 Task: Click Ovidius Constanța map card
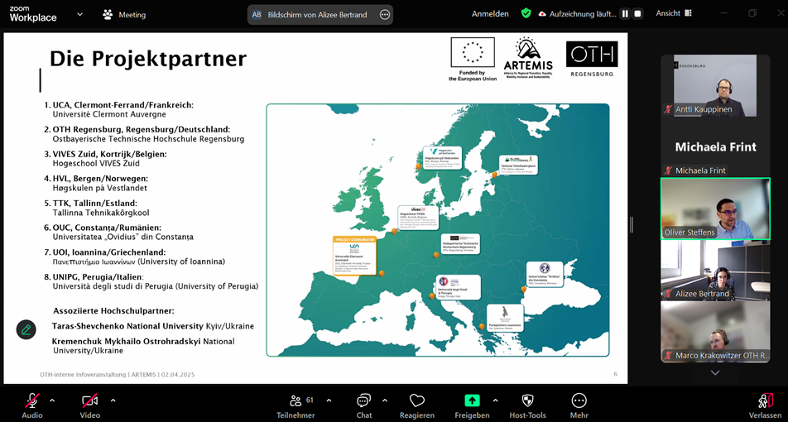(545, 275)
